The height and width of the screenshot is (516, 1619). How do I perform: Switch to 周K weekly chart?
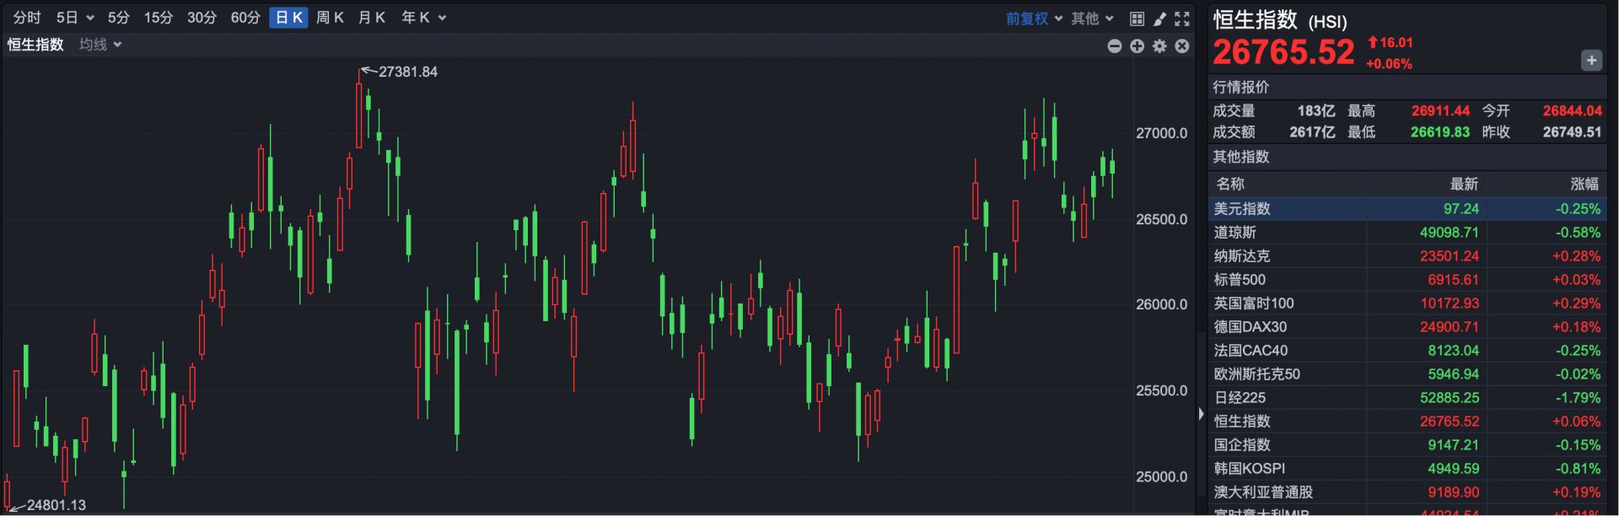(330, 18)
